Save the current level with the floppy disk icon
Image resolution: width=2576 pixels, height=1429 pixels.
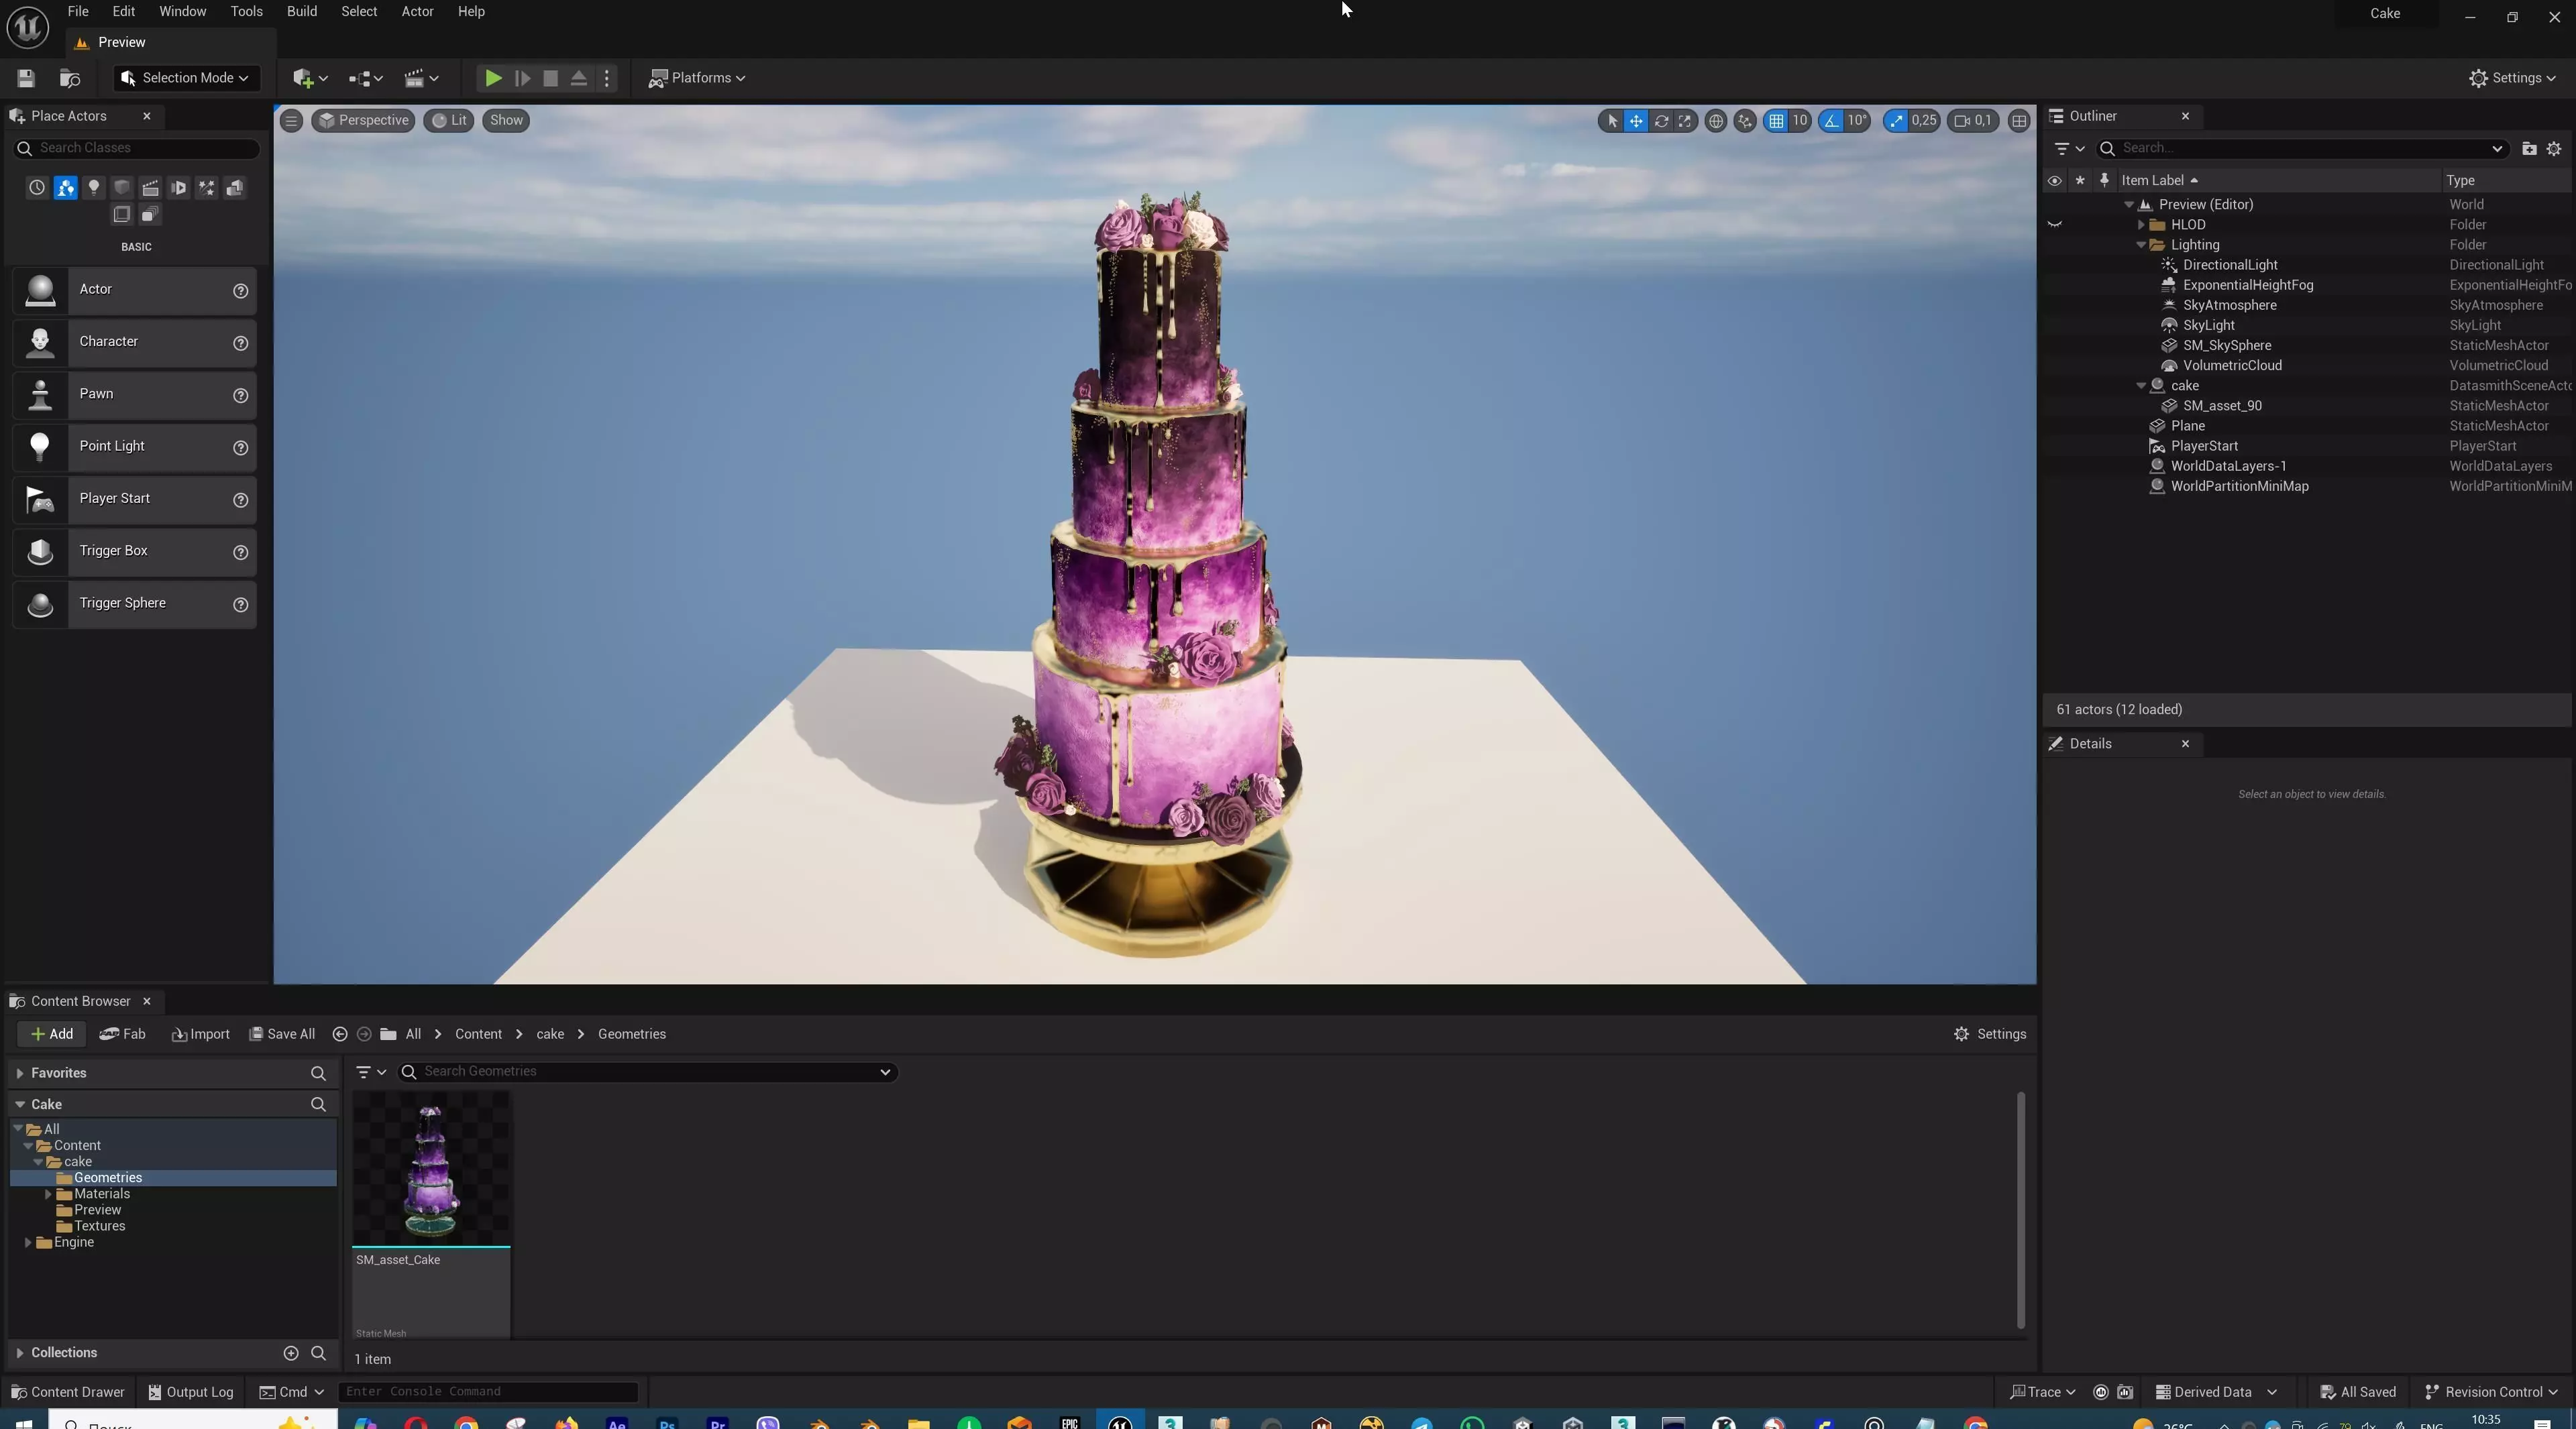26,78
